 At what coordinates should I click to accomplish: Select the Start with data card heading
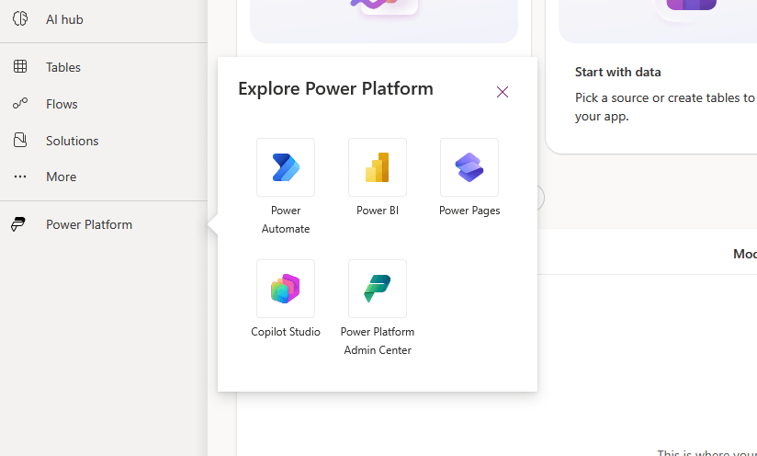(x=617, y=72)
